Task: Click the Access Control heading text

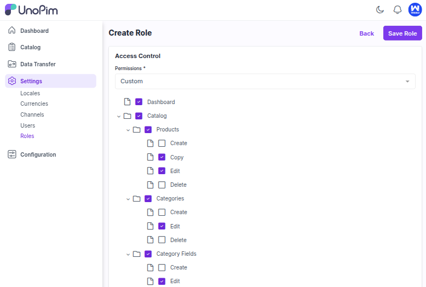Action: click(138, 56)
